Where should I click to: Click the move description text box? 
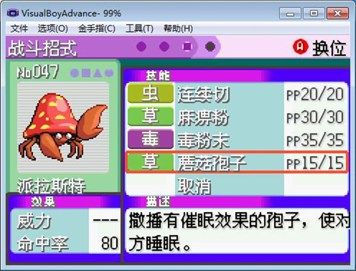237,231
